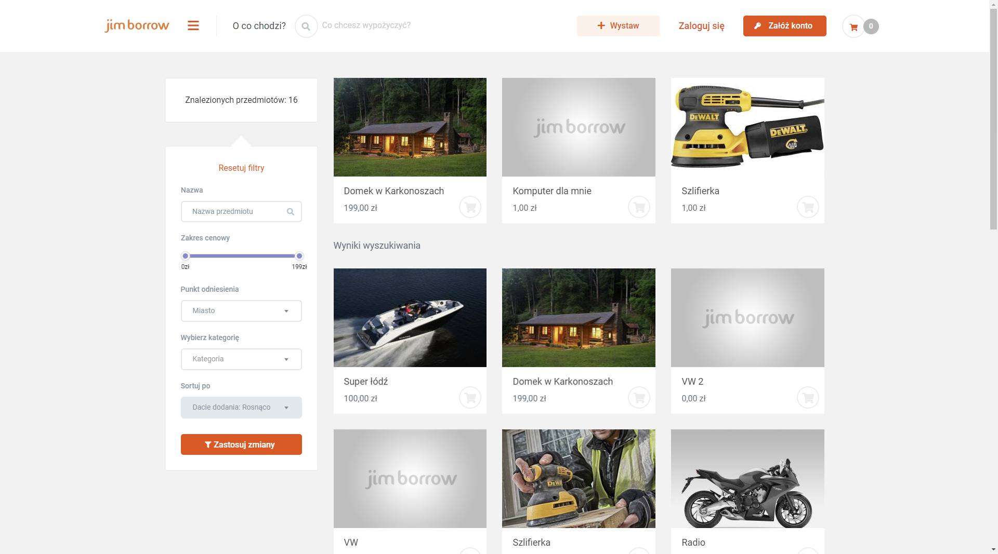This screenshot has width=998, height=554.
Task: Add Komputer dla mnie to cart
Action: click(x=639, y=207)
